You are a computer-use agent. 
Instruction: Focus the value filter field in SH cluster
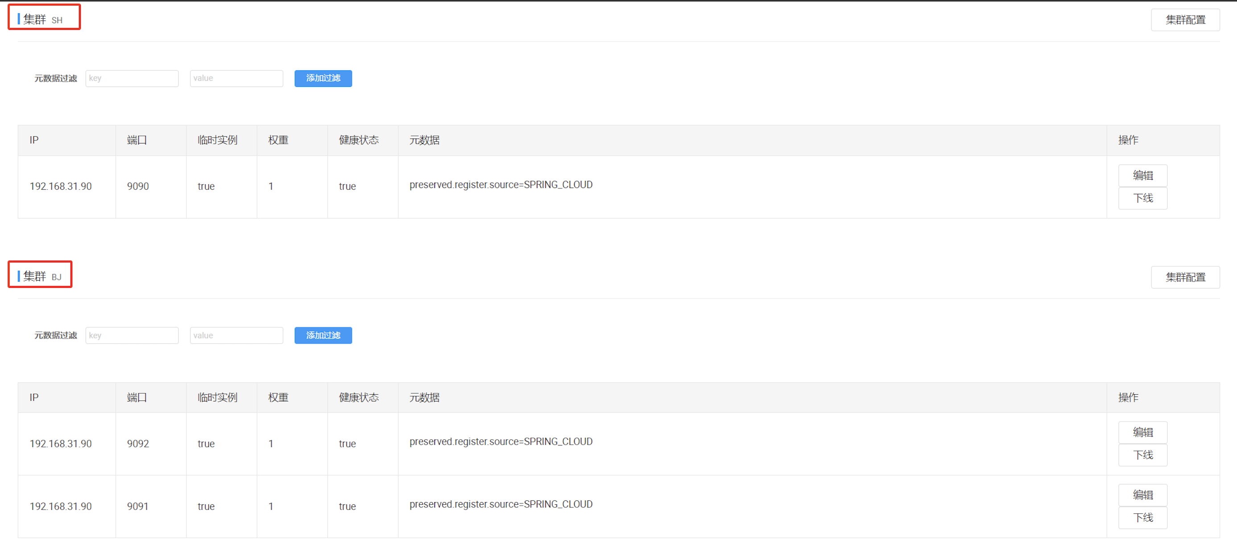(236, 78)
